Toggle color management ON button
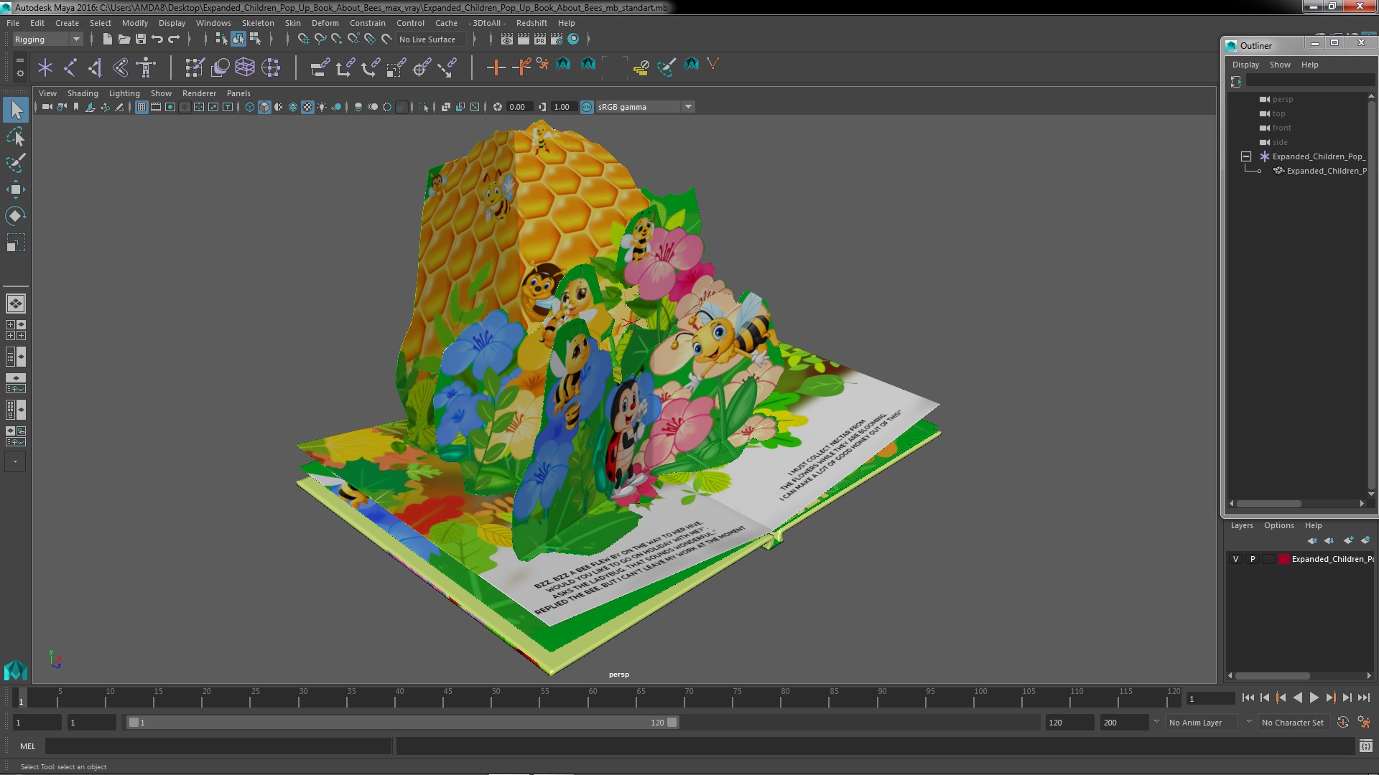1379x775 pixels. [587, 107]
